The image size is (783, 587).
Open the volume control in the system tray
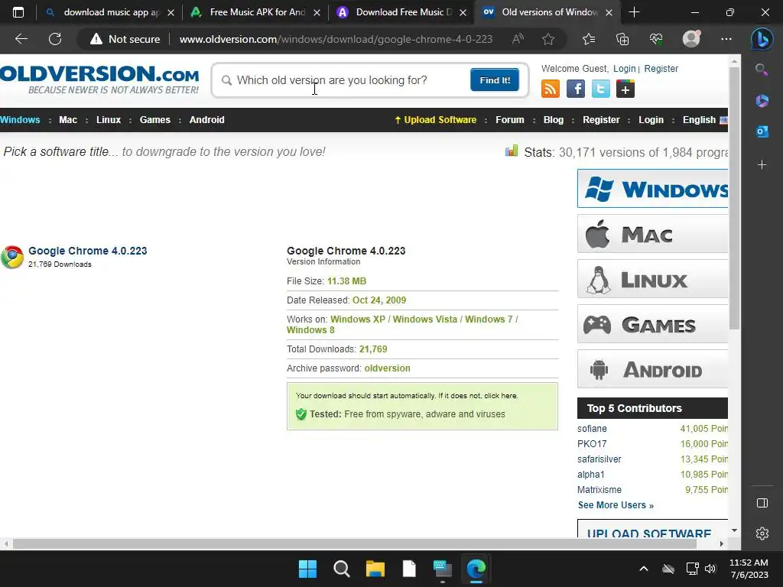710,569
